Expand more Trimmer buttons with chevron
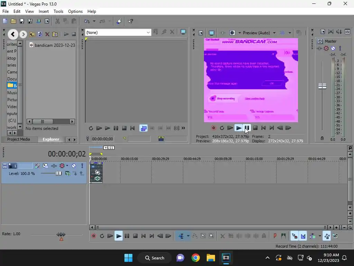Screen dimensions: 354x266 click(x=183, y=128)
